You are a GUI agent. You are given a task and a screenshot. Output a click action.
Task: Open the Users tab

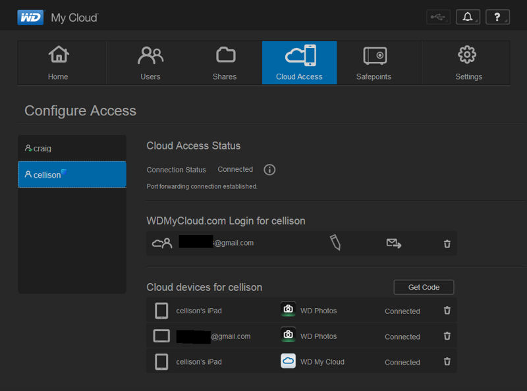pos(150,63)
